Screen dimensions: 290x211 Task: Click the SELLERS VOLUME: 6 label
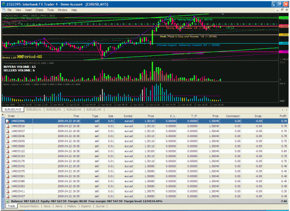[x=19, y=70]
